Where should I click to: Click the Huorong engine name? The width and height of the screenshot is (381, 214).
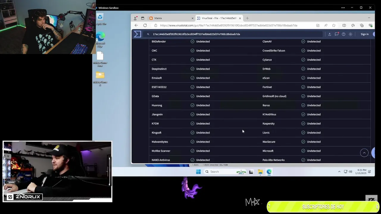[157, 105]
